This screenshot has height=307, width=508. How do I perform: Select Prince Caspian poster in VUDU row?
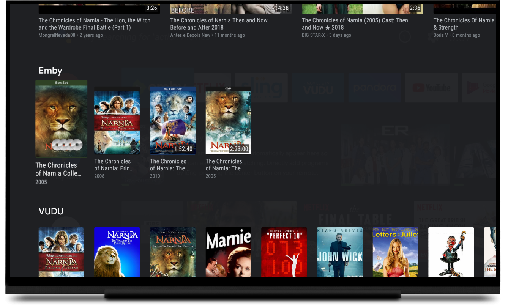point(61,252)
